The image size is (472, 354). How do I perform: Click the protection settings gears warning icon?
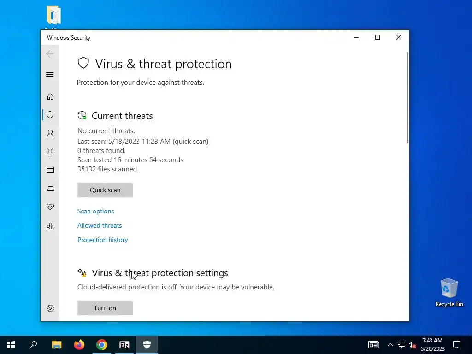coord(82,273)
